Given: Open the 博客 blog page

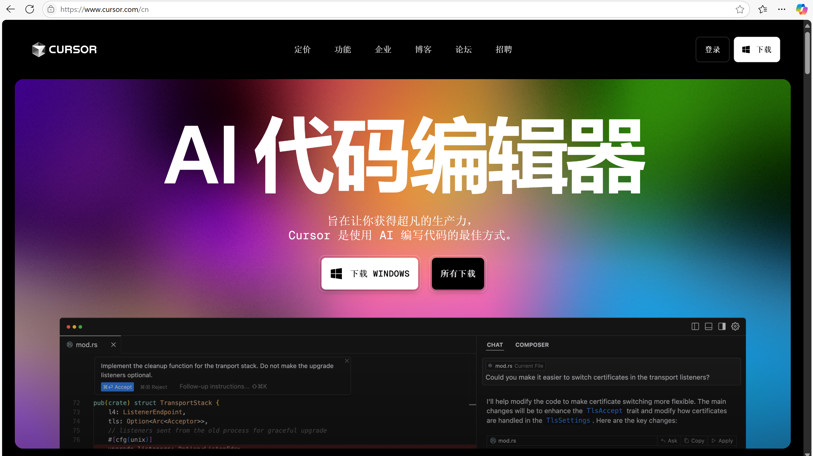Looking at the screenshot, I should click(423, 49).
